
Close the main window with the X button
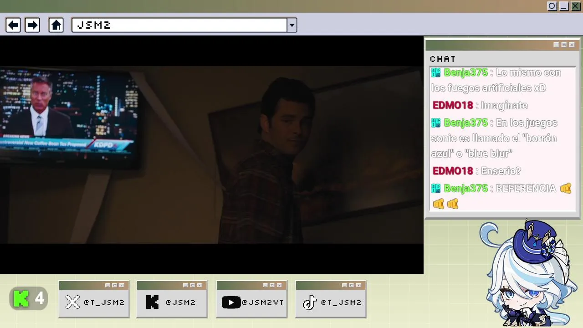(576, 6)
